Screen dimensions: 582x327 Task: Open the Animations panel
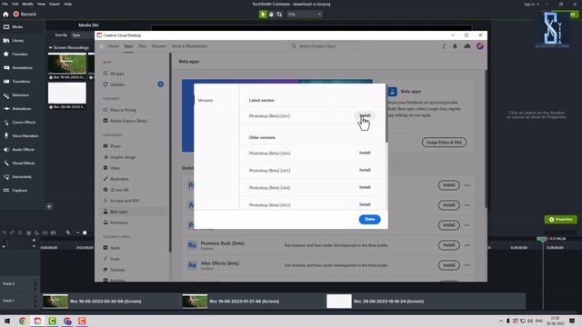(17, 109)
